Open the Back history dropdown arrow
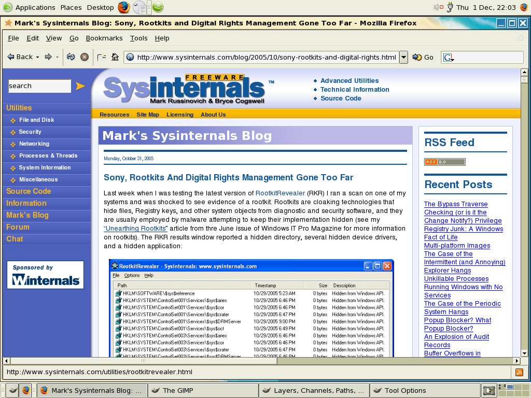 [37, 57]
